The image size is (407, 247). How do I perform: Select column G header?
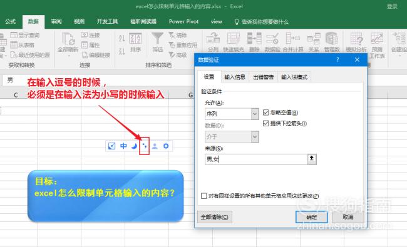tap(190, 95)
